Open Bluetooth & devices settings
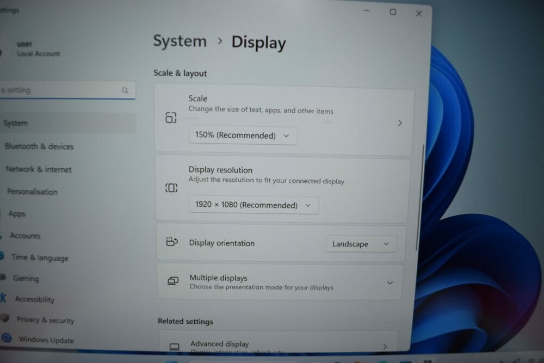Image resolution: width=544 pixels, height=363 pixels. [39, 146]
